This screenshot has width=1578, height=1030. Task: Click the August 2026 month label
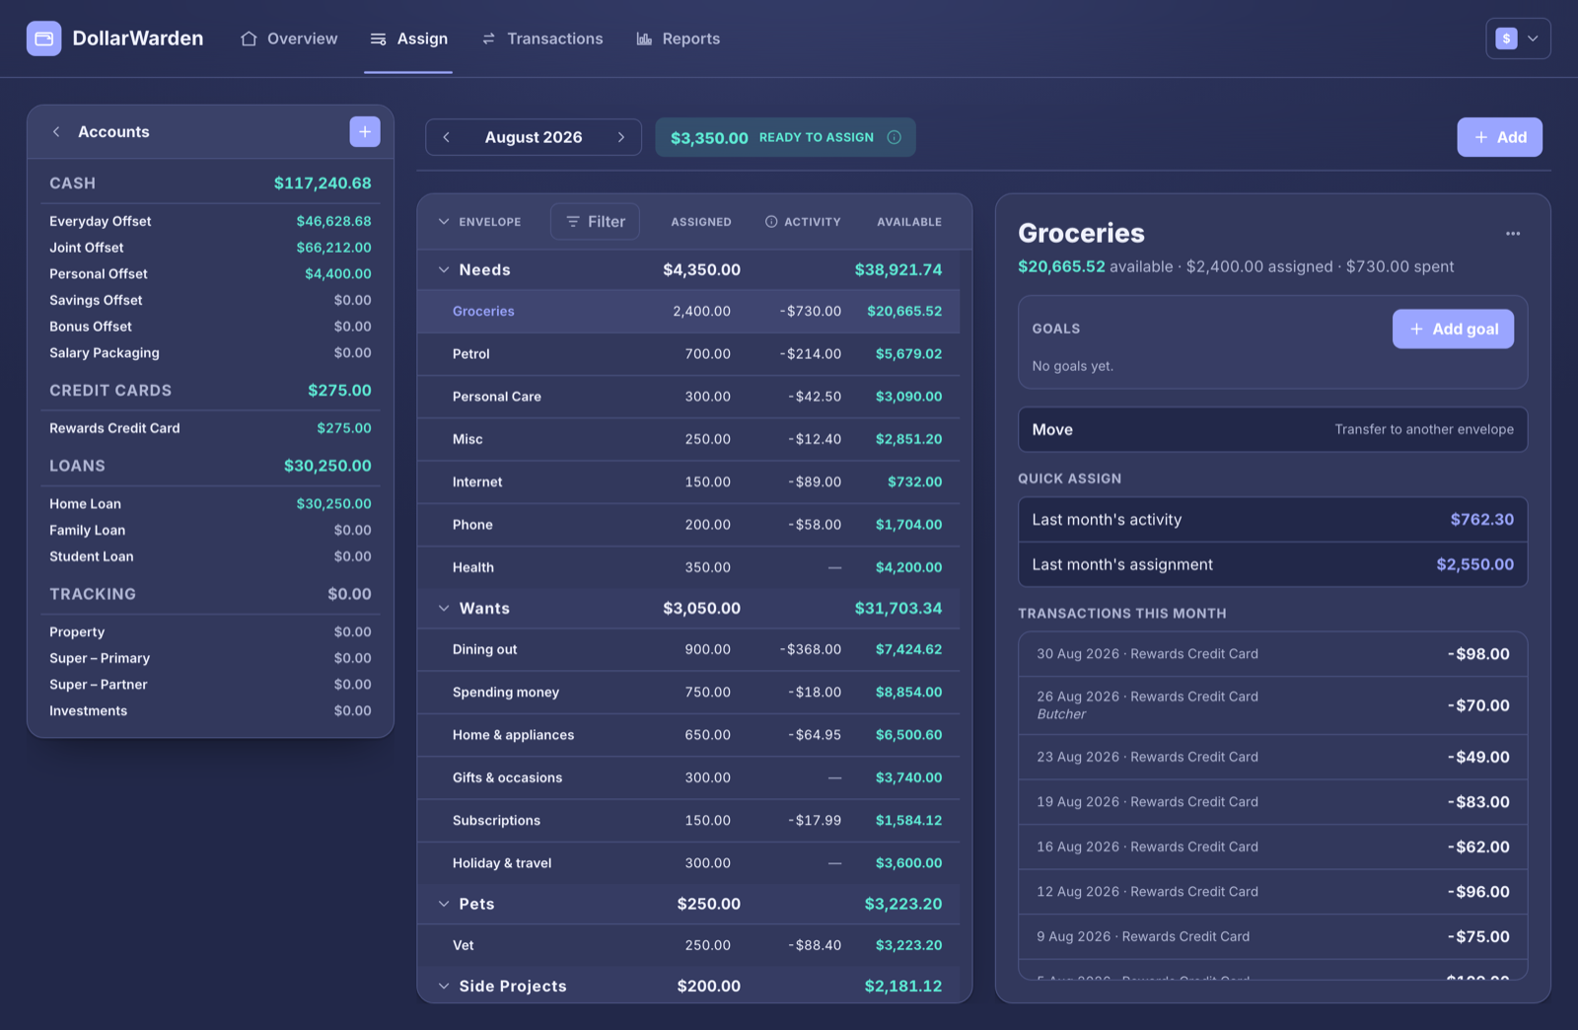tap(534, 137)
